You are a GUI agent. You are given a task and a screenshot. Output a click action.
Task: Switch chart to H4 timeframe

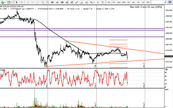tap(133, 2)
